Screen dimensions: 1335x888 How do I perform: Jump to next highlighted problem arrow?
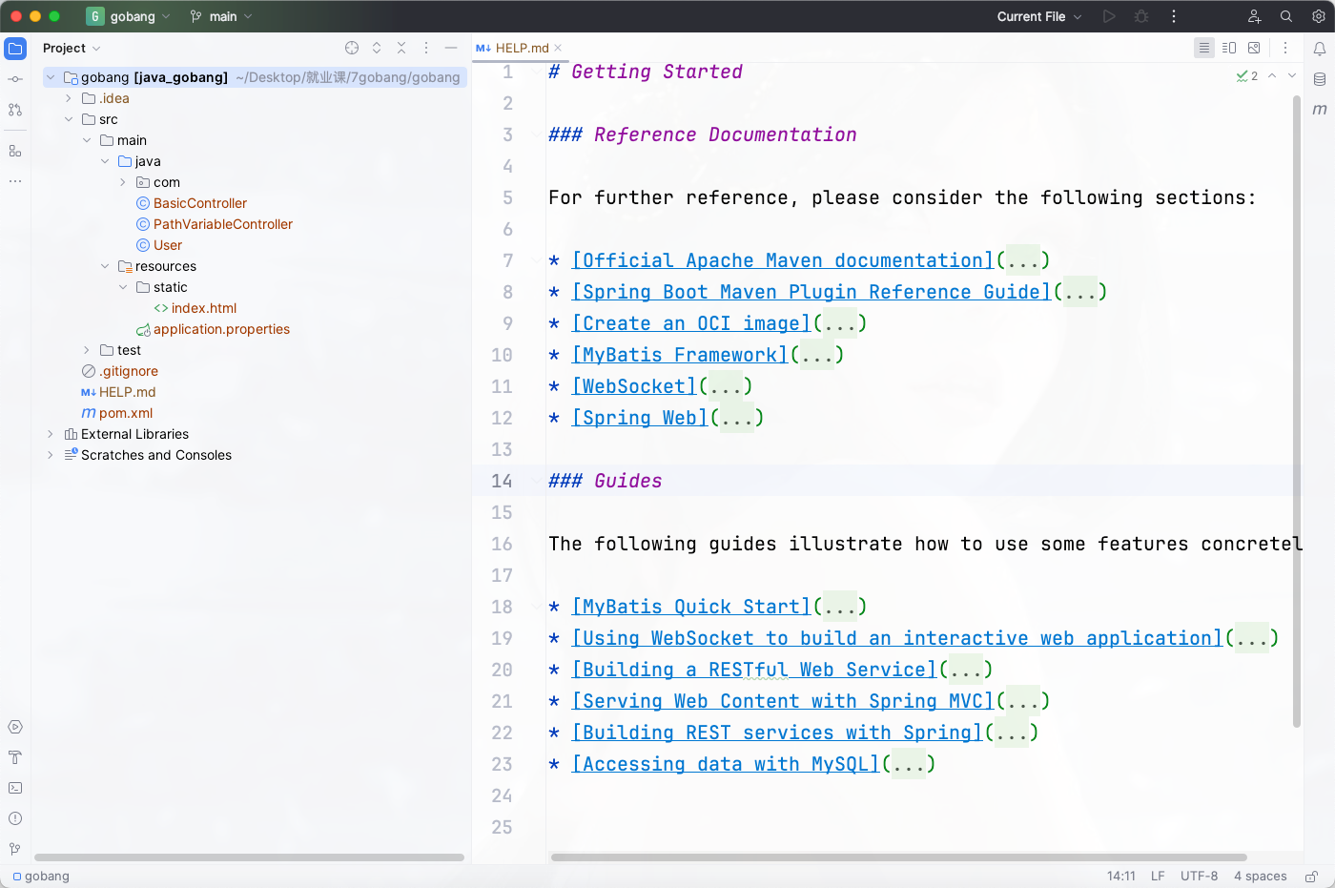click(1292, 75)
